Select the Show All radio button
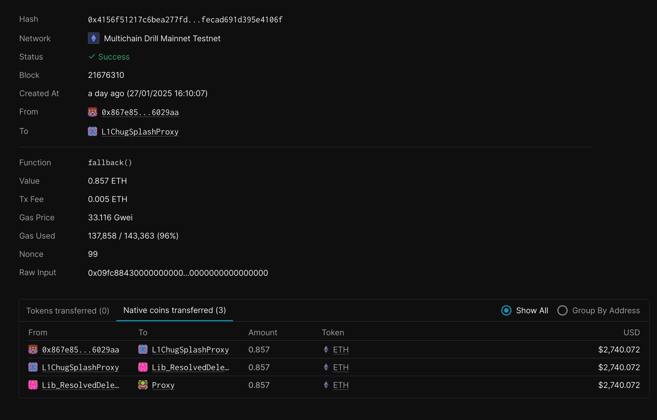 506,310
